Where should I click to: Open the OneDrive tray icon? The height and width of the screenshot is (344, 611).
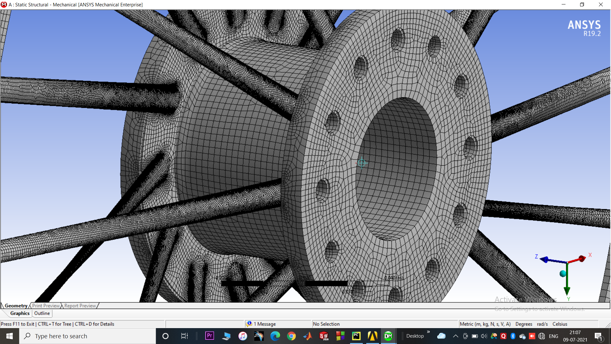(522, 336)
